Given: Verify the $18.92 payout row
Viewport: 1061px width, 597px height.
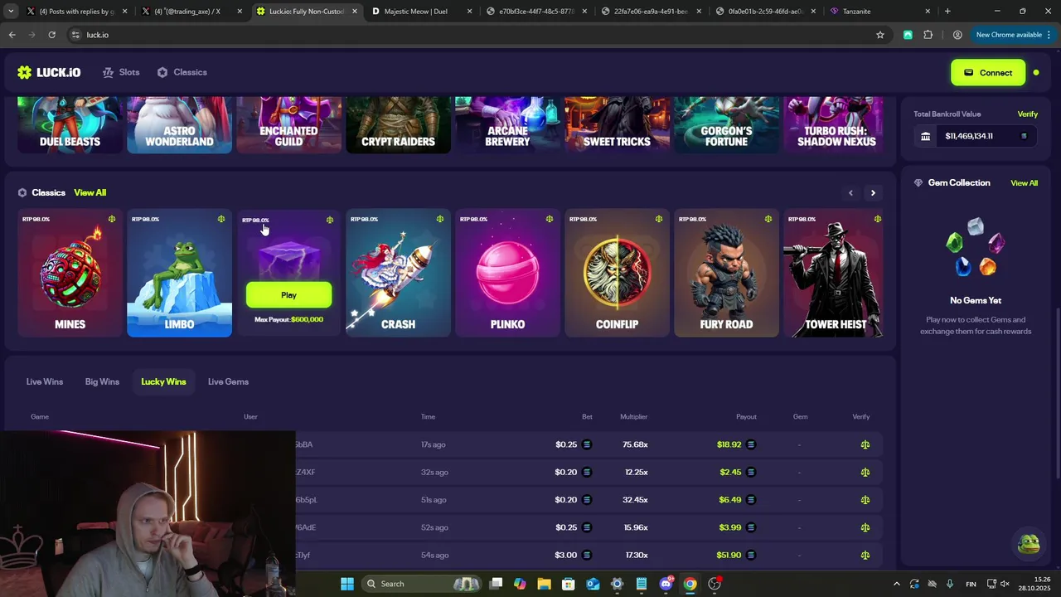Looking at the screenshot, I should pos(865,444).
